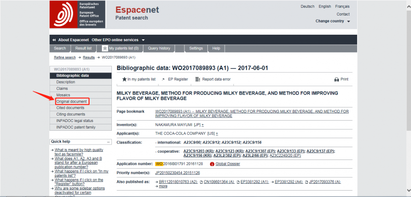Image resolution: width=411 pixels, height=197 pixels.
Task: Open the BR112018010763 (A2) publication
Action: [x=178, y=182]
